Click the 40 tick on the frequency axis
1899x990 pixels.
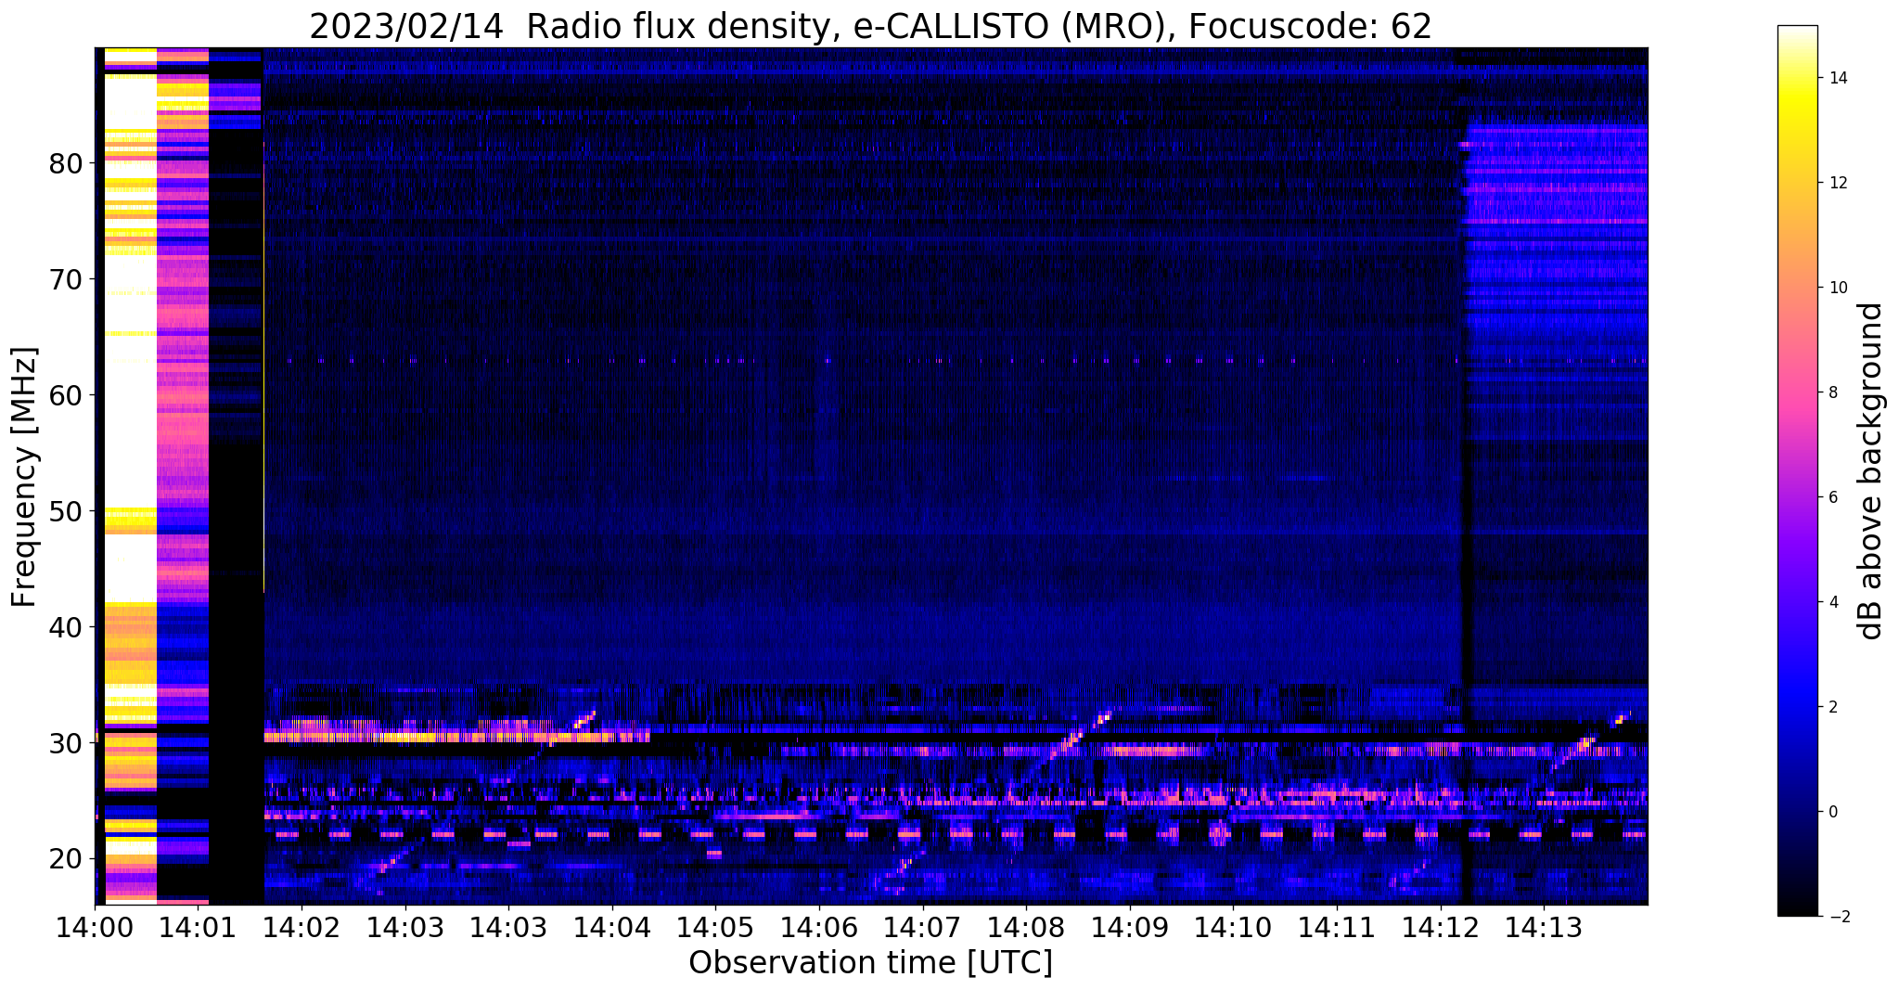pyautogui.click(x=66, y=628)
